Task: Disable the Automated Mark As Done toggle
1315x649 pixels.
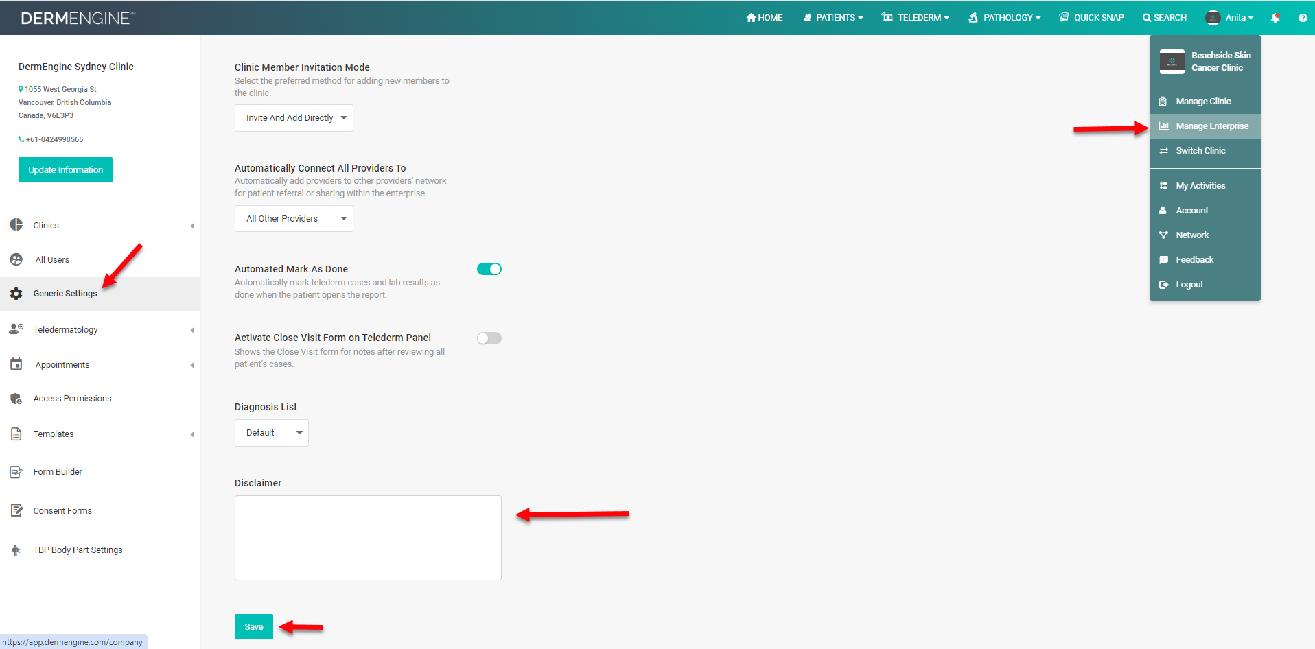Action: (x=489, y=269)
